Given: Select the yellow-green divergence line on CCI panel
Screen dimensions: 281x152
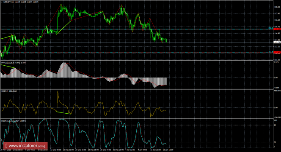Looking at the screenshot, I should click(63, 113).
